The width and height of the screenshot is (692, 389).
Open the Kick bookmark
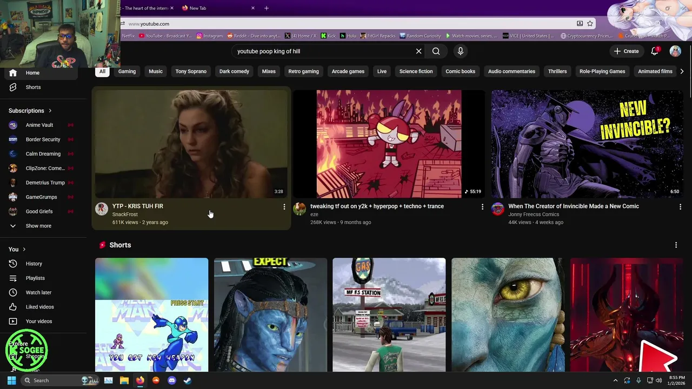[328, 36]
